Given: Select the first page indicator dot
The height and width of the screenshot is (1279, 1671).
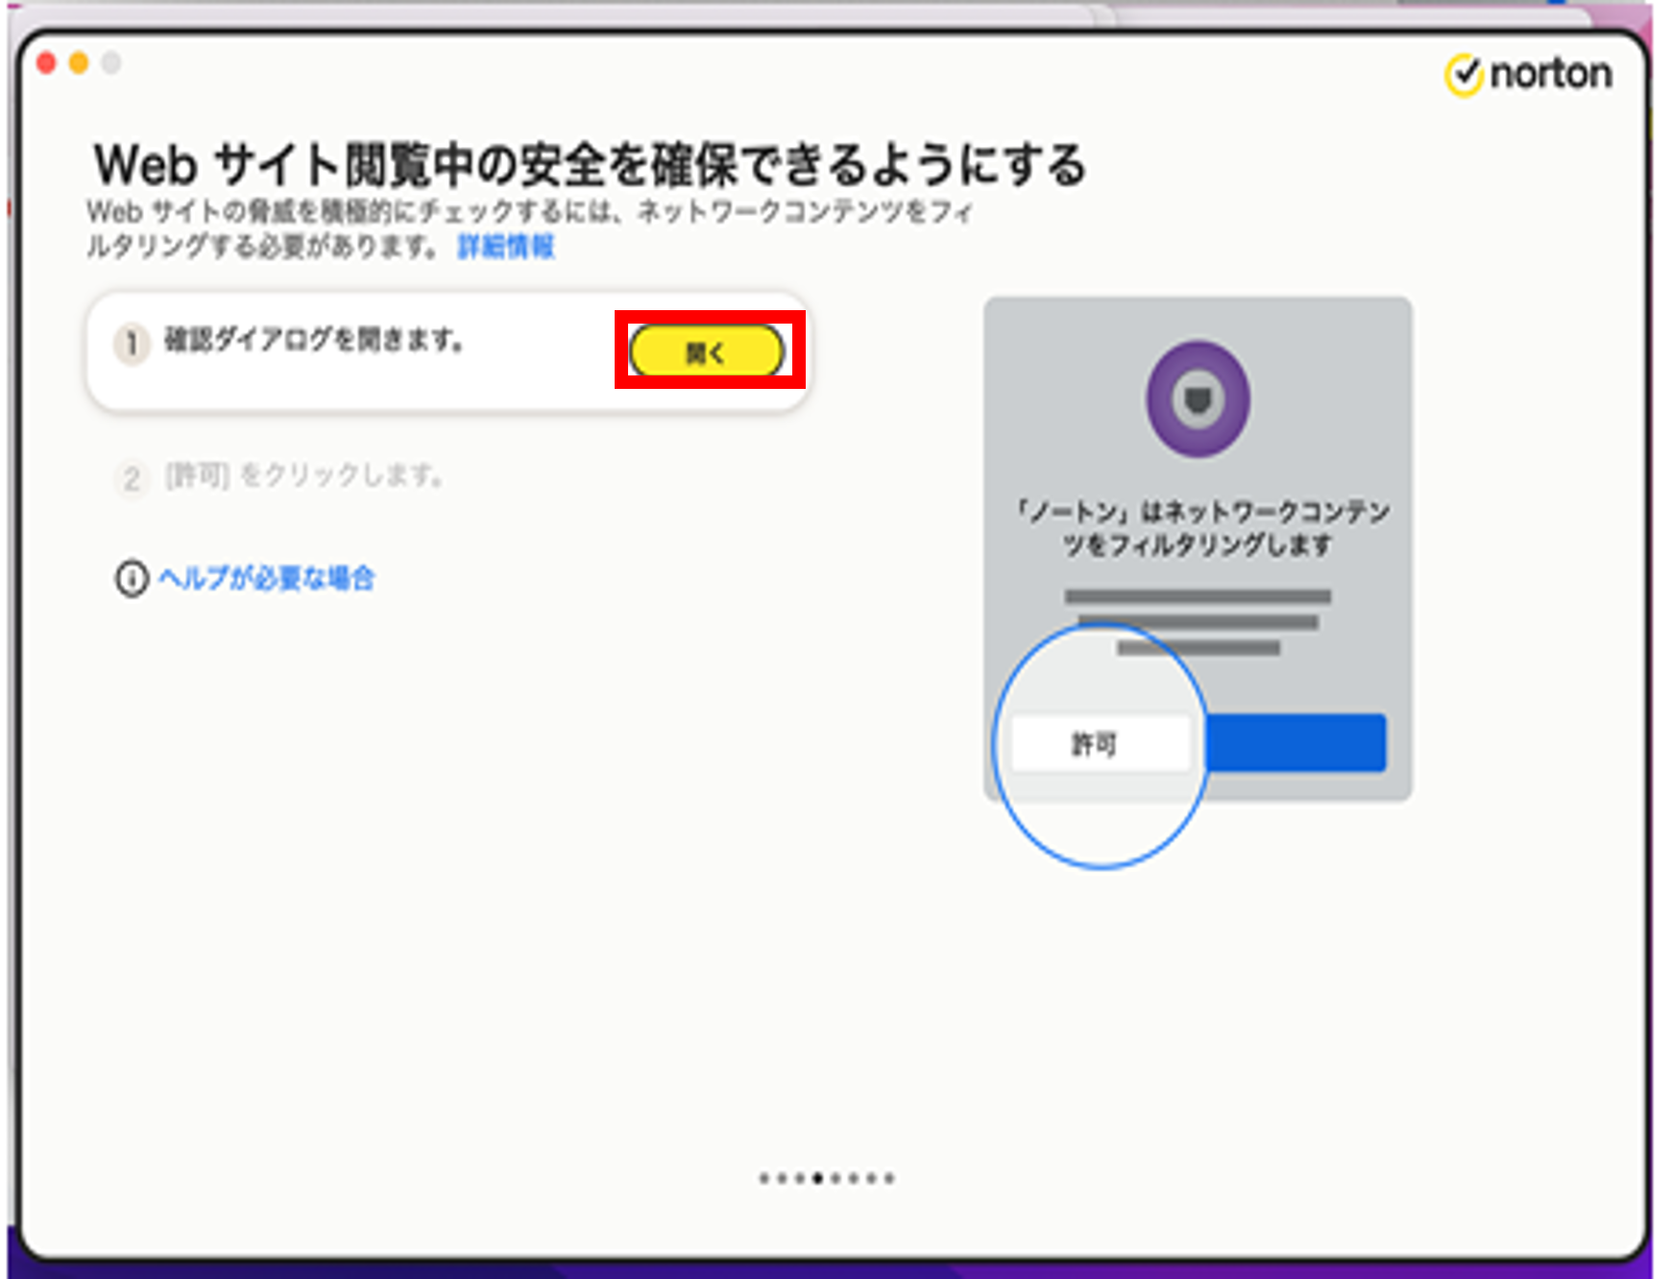Looking at the screenshot, I should click(x=763, y=1178).
